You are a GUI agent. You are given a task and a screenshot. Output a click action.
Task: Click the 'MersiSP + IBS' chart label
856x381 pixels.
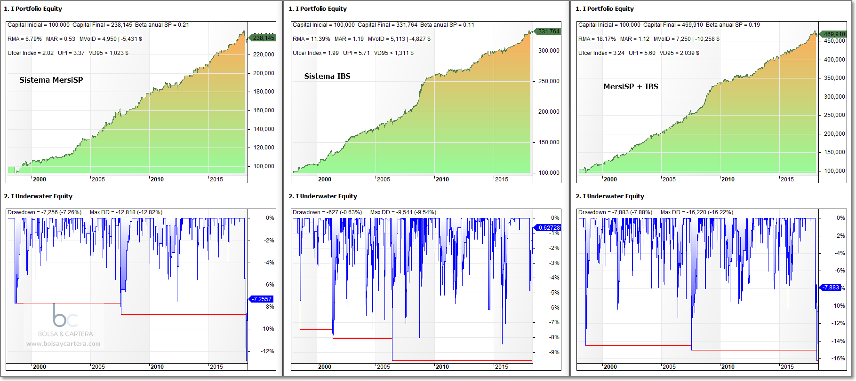point(631,86)
